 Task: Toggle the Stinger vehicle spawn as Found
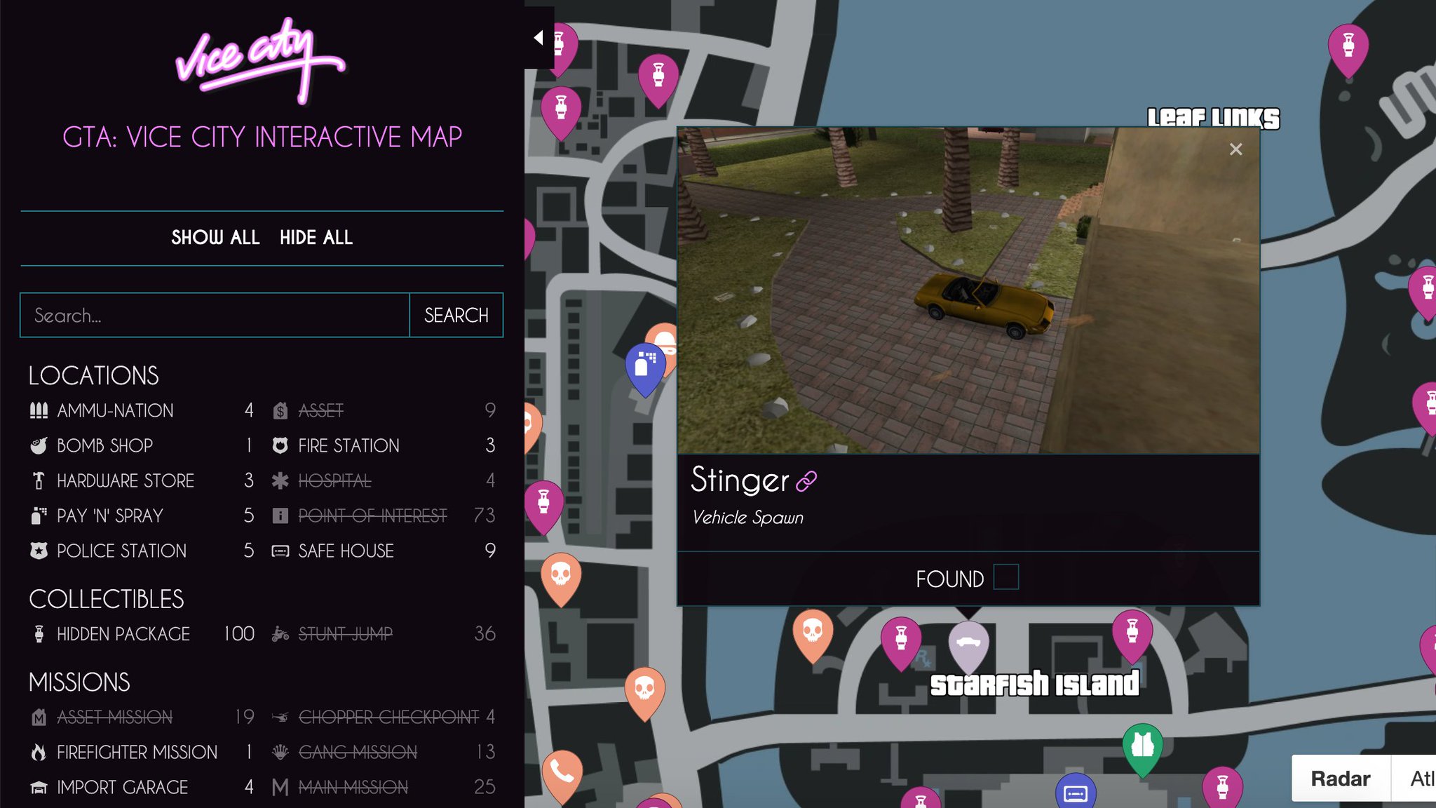pos(1005,578)
